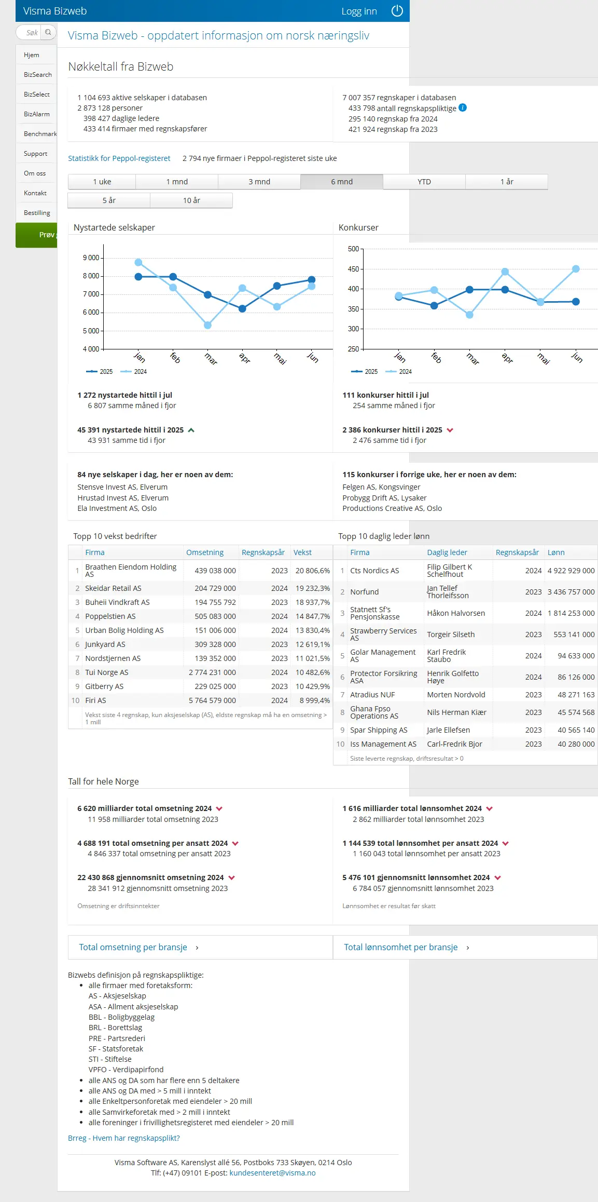Image resolution: width=598 pixels, height=1202 pixels.
Task: Select the YTD period tab
Action: tap(424, 182)
